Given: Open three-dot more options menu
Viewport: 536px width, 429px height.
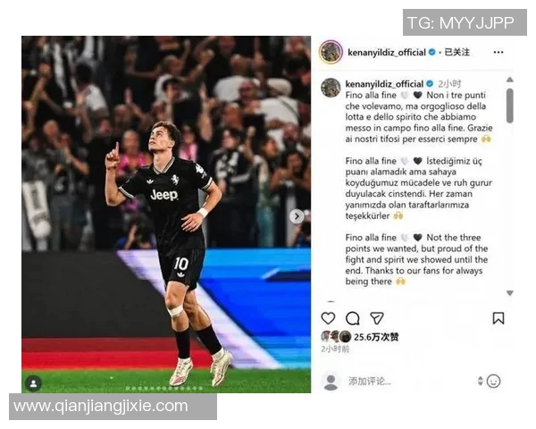Looking at the screenshot, I should (498, 53).
